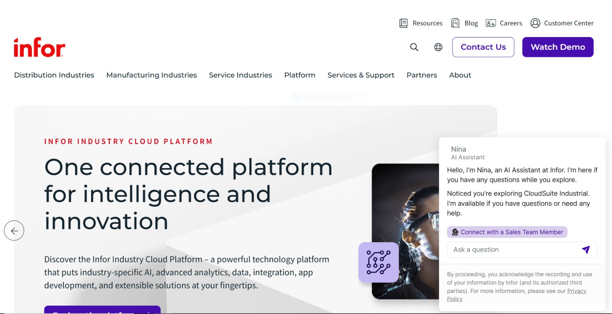Select Connect with a Sales Team Member
The width and height of the screenshot is (612, 314).
coord(507,232)
